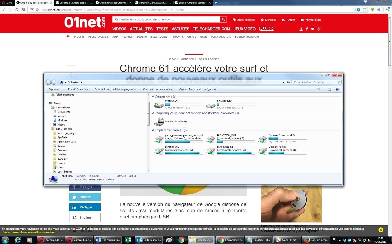
Task: Click the ad blocker shield icon
Action: (x=358, y=10)
